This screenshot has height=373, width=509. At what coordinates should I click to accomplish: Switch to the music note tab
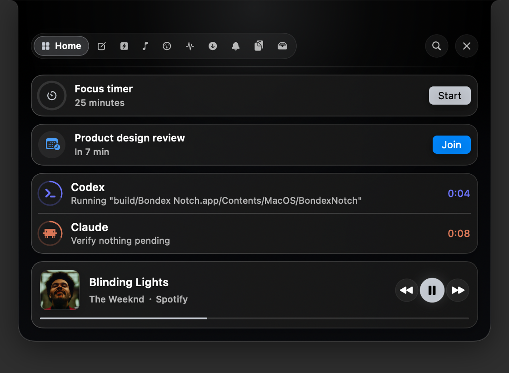click(145, 46)
